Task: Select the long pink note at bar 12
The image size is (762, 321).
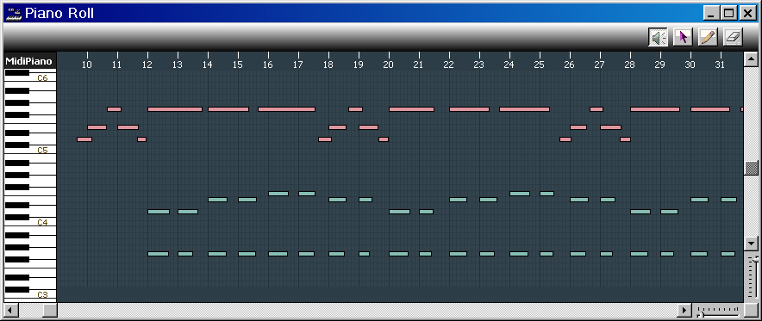Action: tap(175, 109)
